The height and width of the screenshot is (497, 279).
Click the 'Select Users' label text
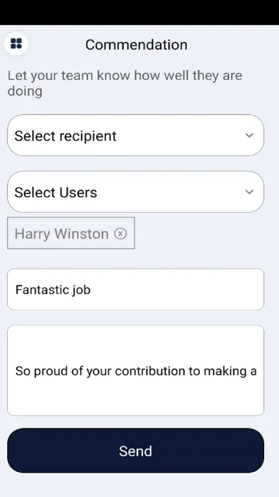tap(56, 192)
